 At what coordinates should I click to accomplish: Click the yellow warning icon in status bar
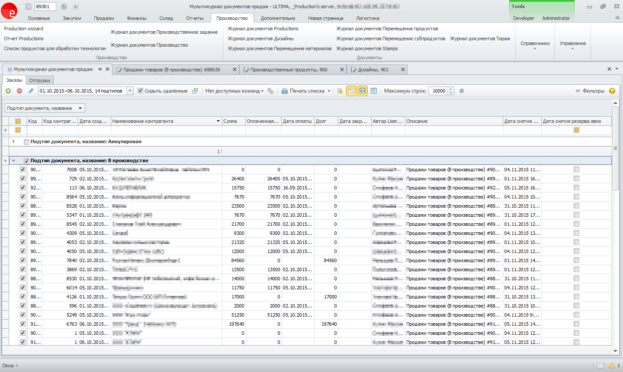(x=612, y=366)
